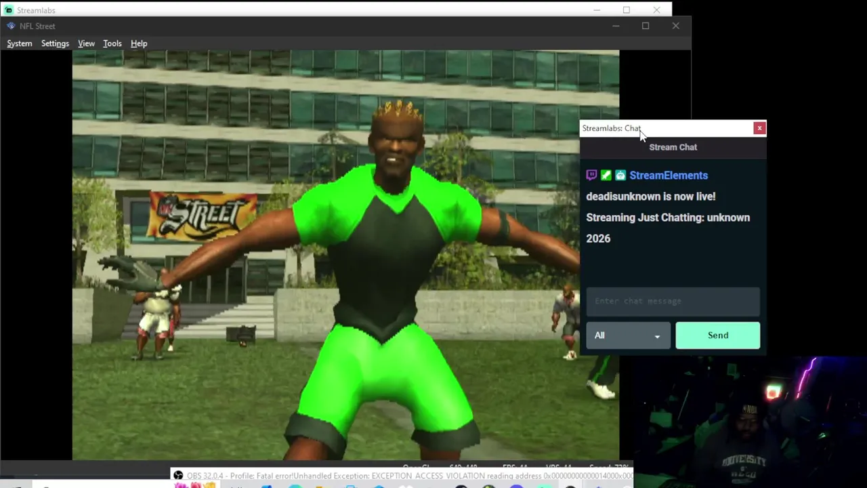This screenshot has height=488, width=867.
Task: Click the Stream Chat header
Action: click(673, 147)
